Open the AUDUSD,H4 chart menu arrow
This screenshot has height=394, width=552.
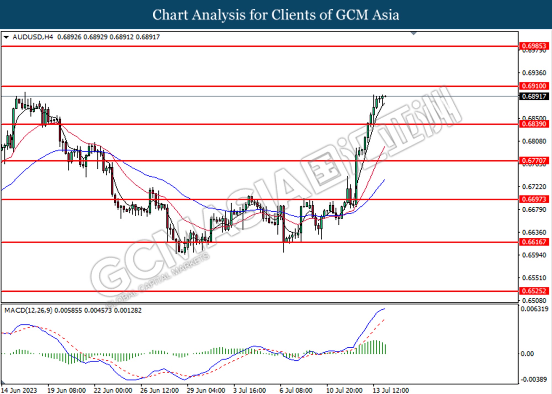[6, 37]
